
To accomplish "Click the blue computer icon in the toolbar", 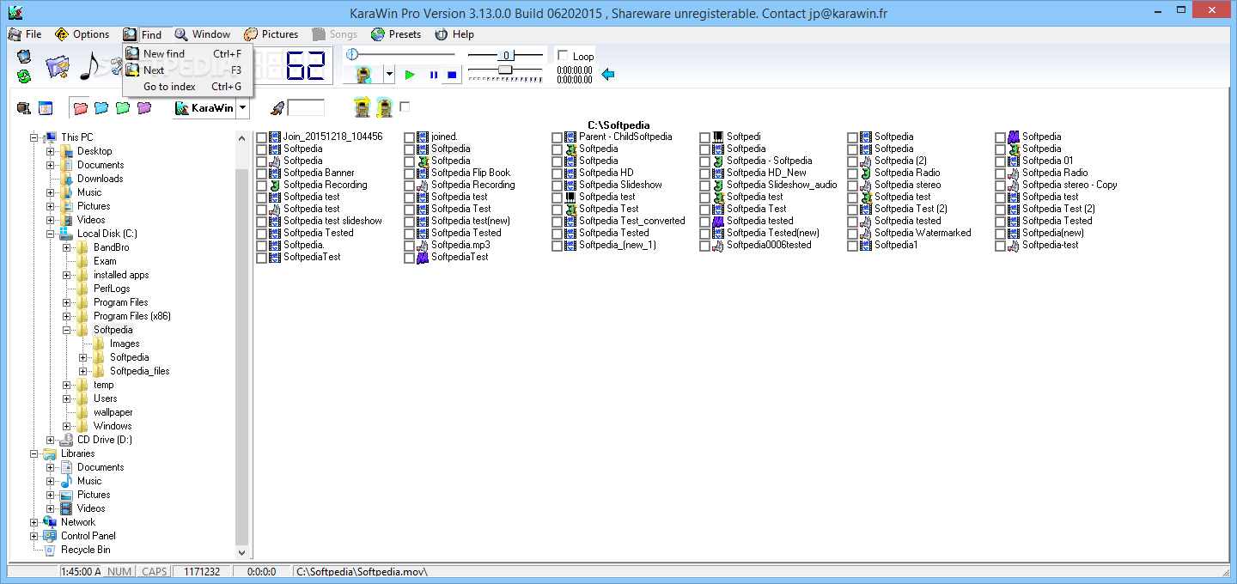I will 23,57.
